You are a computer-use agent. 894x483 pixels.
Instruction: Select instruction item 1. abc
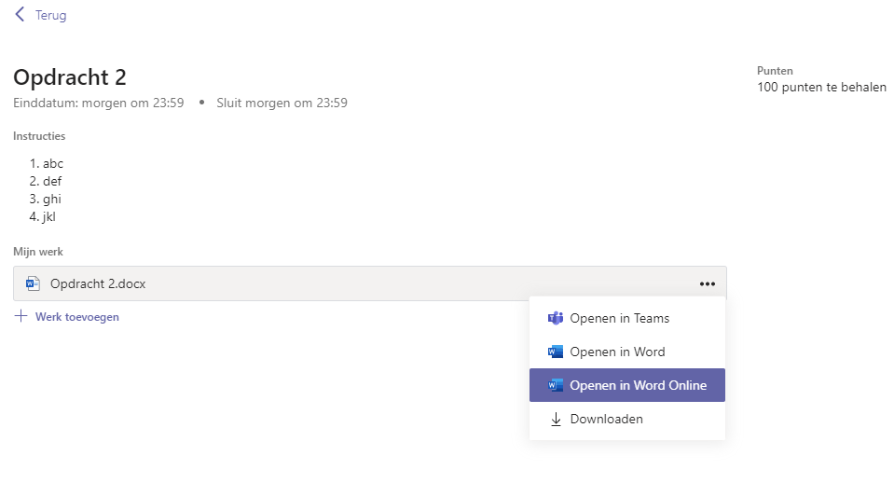click(x=47, y=164)
